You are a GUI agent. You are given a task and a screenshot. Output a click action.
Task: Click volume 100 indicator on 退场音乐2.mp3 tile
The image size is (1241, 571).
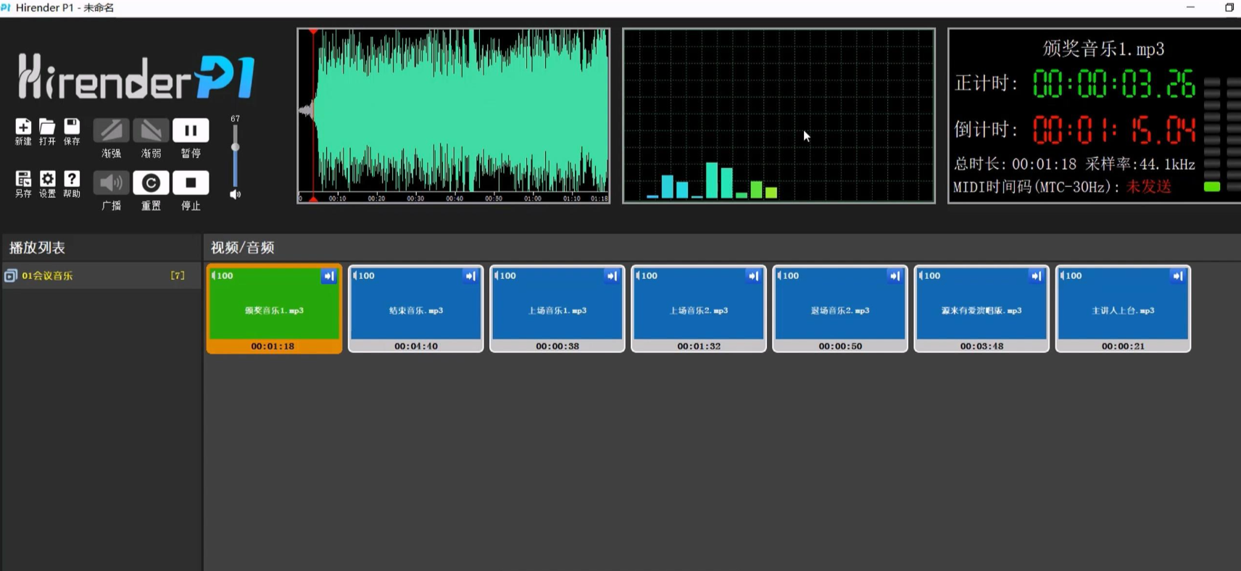(x=788, y=276)
